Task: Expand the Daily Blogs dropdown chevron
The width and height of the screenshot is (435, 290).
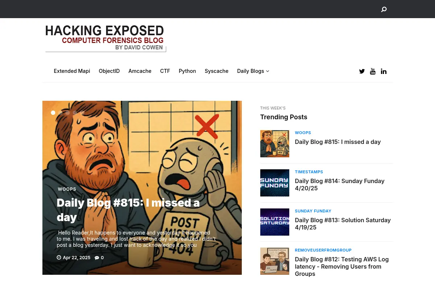Action: click(268, 71)
